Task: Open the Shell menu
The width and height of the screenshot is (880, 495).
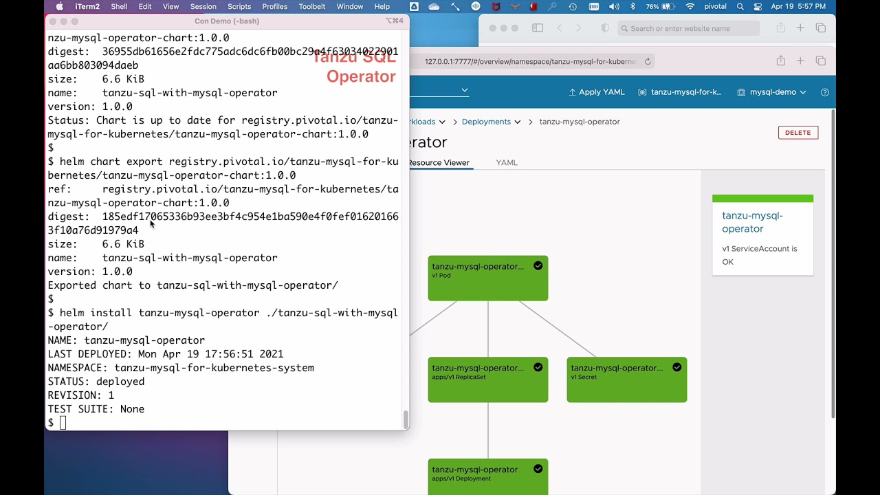Action: click(119, 7)
